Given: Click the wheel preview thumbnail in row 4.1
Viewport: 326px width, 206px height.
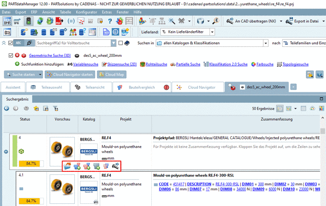Looking at the screenshot, I should [62, 189].
